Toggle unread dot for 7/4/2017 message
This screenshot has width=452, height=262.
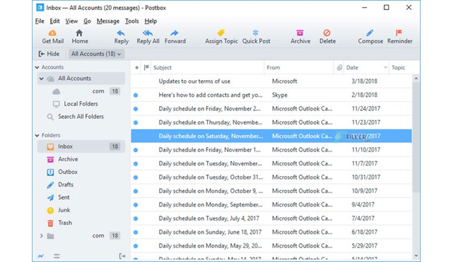coord(136,219)
